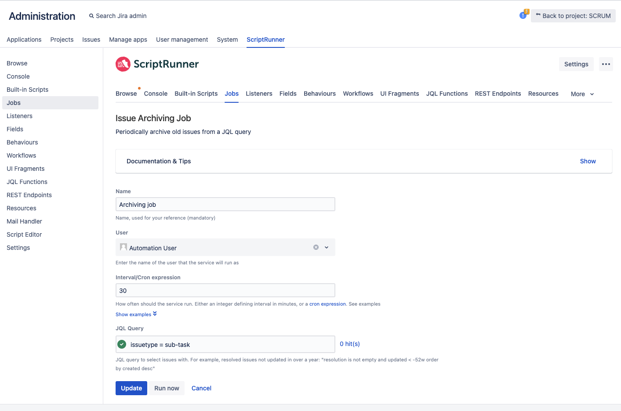Open the Listeners tab
This screenshot has width=621, height=411.
tap(259, 94)
